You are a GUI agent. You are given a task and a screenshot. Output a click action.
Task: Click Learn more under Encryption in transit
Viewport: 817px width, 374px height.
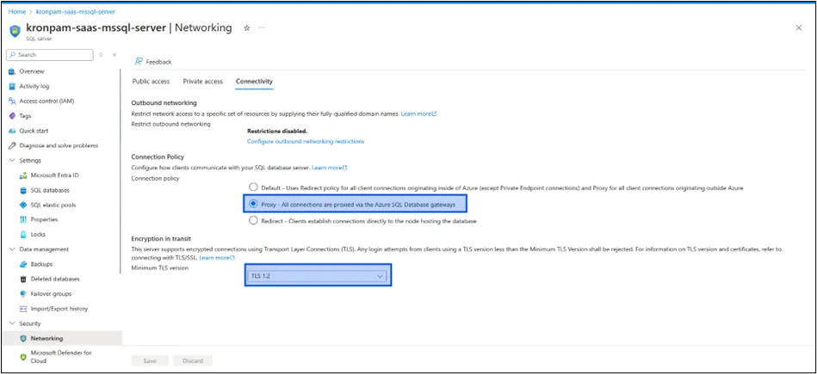click(217, 257)
